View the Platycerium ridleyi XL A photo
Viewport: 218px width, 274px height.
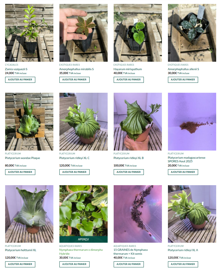click(x=192, y=214)
